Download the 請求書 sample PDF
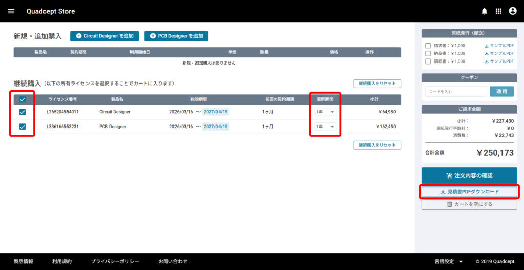The image size is (524, 270). tap(499, 46)
